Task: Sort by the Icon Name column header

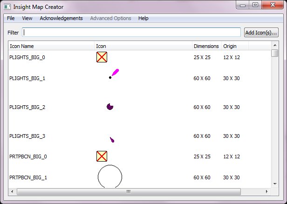Action: click(51, 46)
